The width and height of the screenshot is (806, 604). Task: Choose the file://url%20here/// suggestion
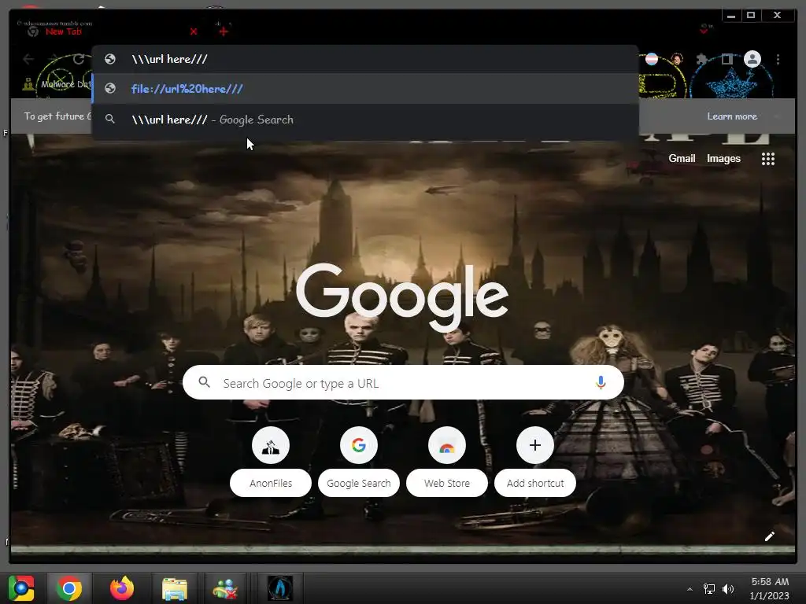[x=365, y=88]
